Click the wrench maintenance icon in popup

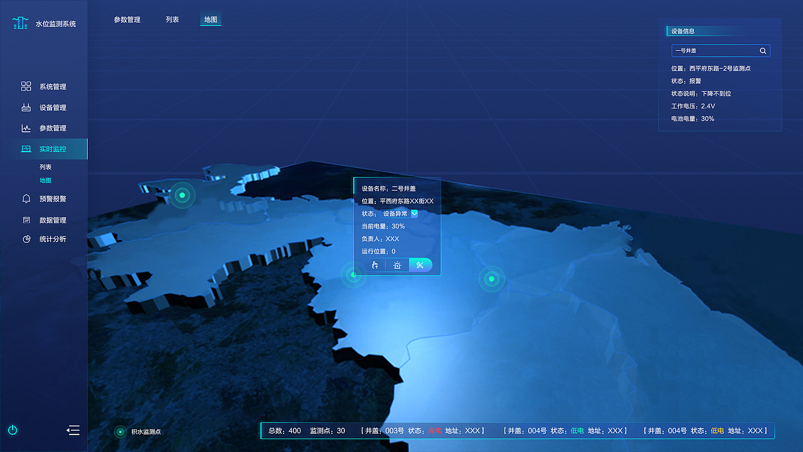click(420, 265)
